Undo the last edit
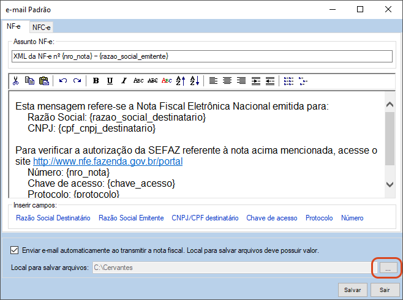This screenshot has height=300, width=403. tap(63, 81)
